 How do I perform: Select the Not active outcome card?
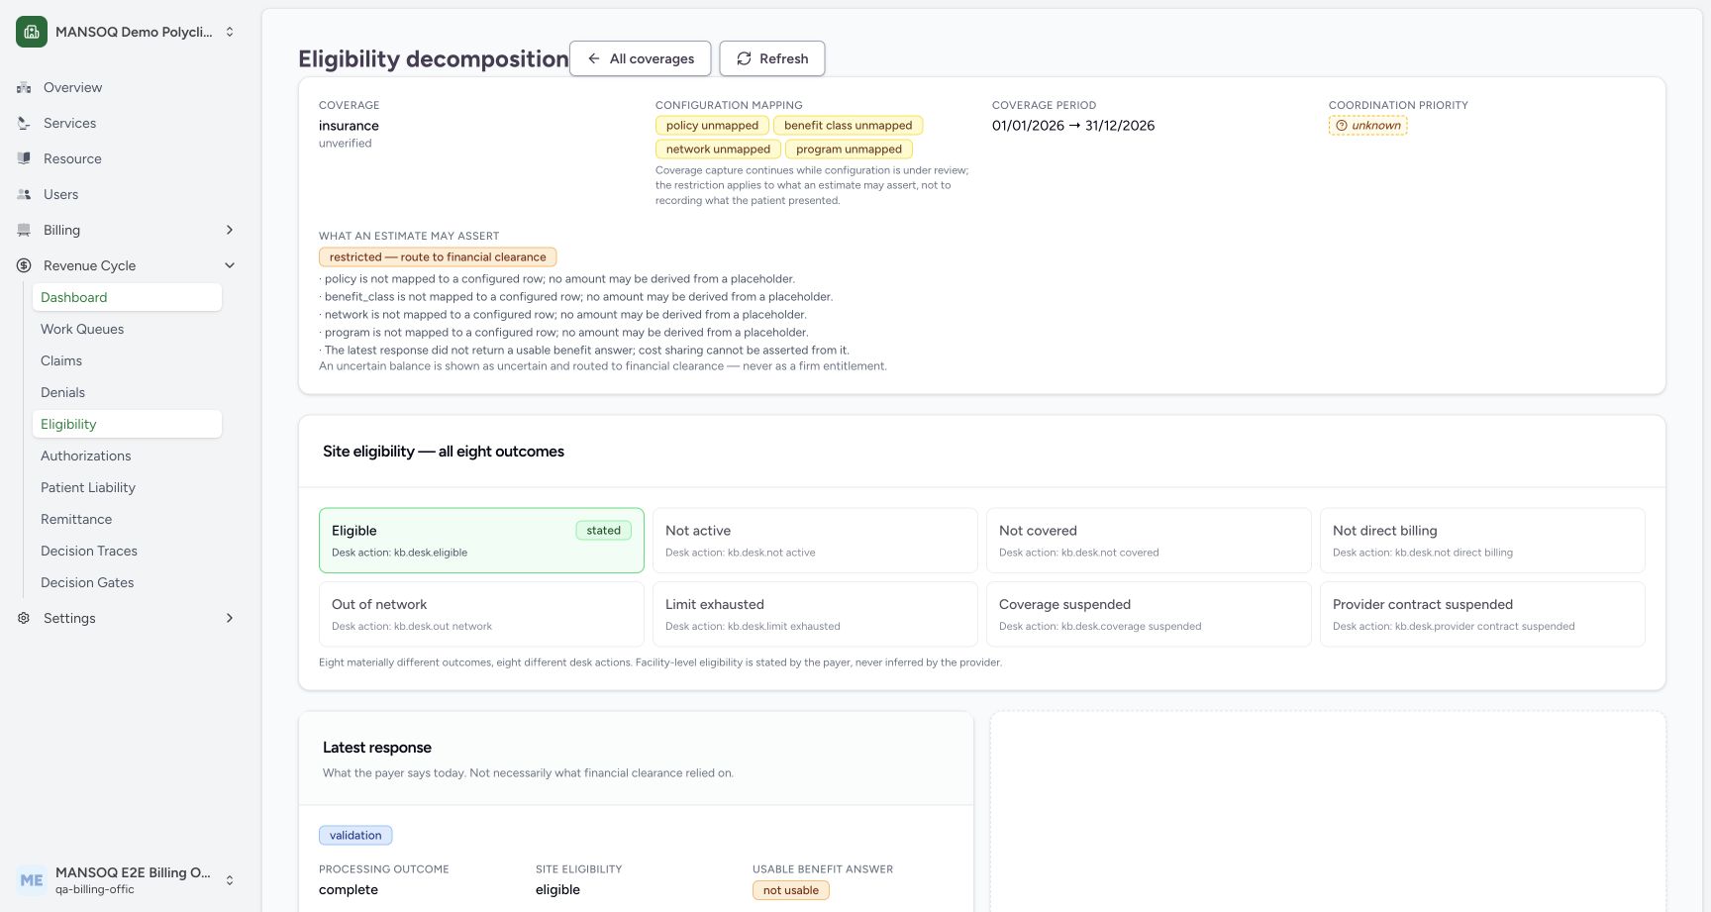[815, 541]
